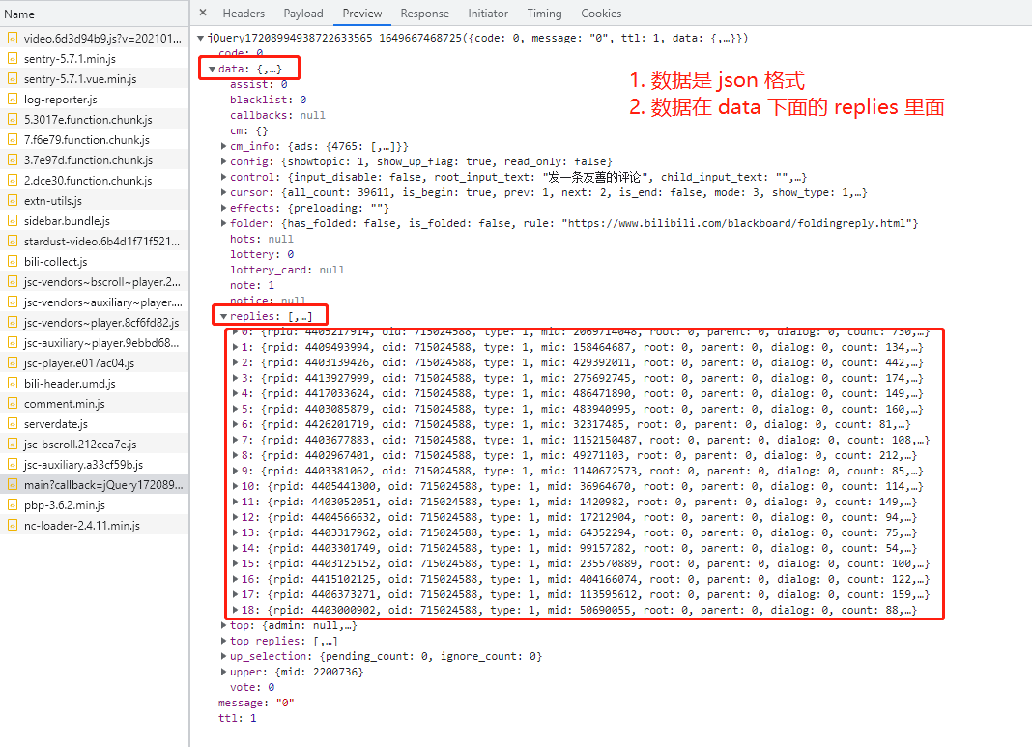Switch to the Headers tab
1032x747 pixels.
coord(244,14)
